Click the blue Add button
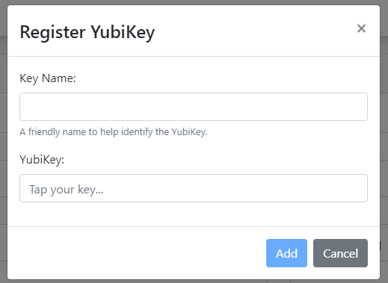The width and height of the screenshot is (388, 283). [x=286, y=253]
